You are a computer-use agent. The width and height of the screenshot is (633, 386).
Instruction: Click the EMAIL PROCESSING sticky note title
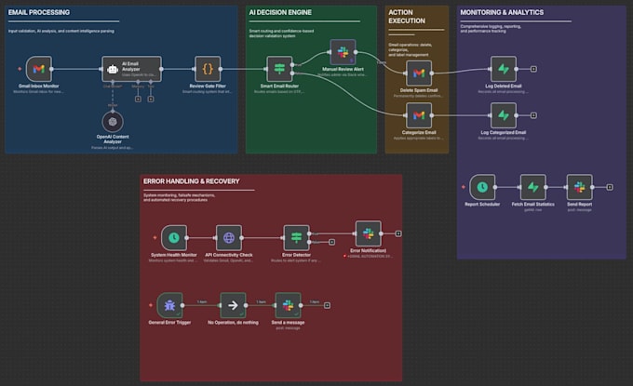tap(39, 12)
